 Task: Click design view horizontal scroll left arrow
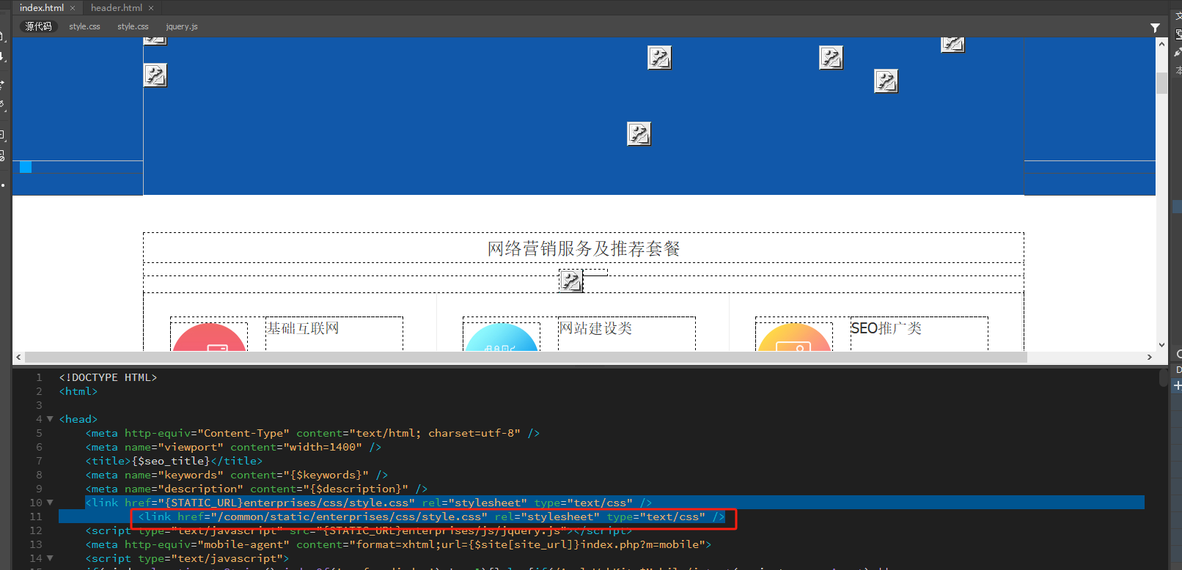pos(18,358)
